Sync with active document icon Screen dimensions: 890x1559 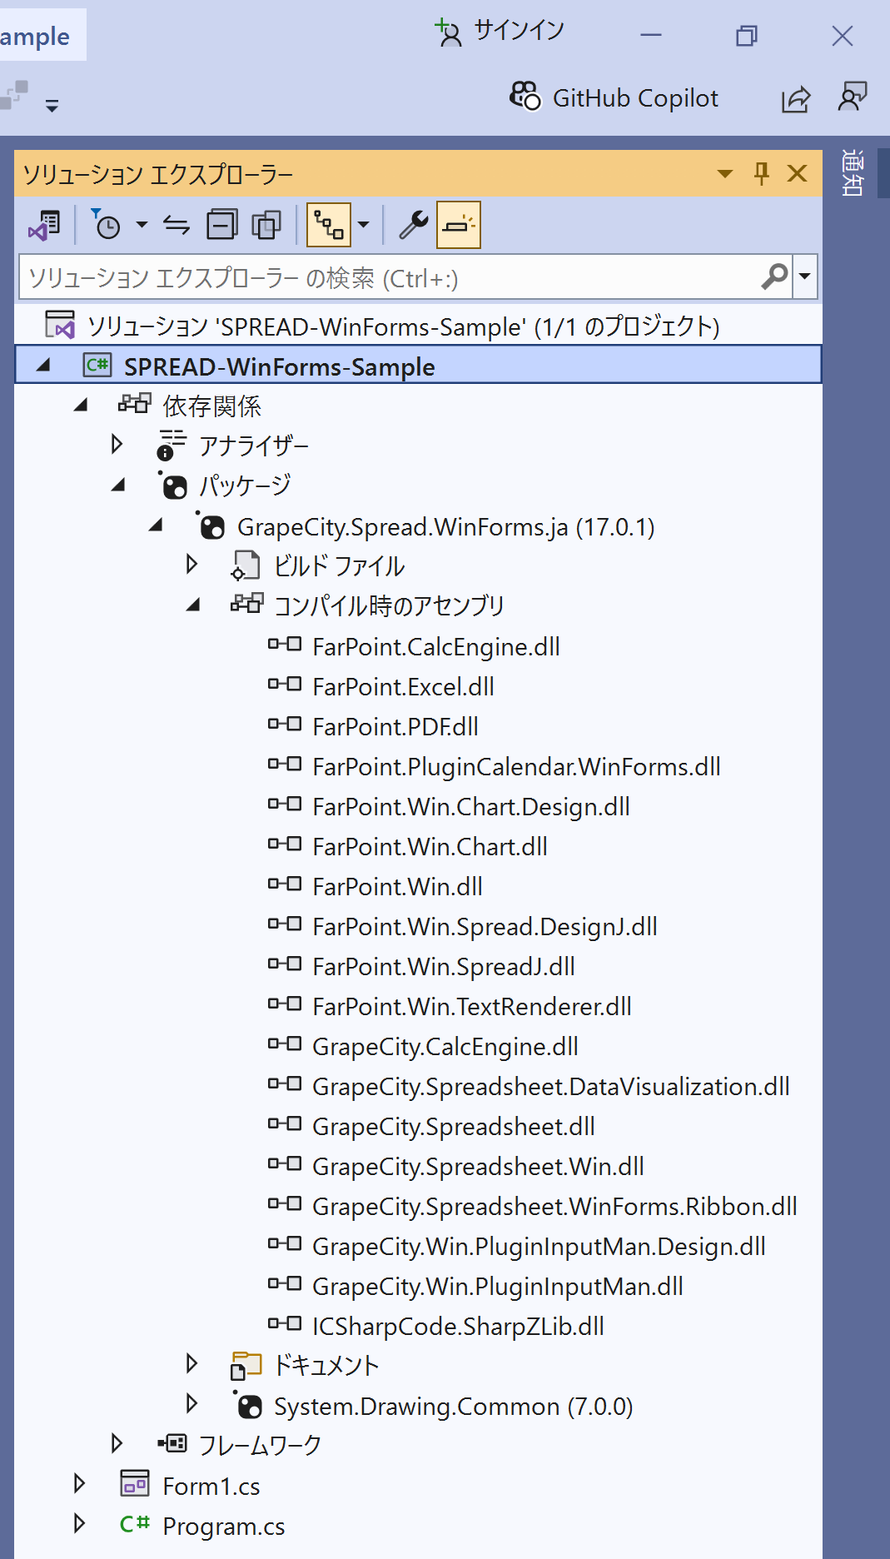pos(177,226)
